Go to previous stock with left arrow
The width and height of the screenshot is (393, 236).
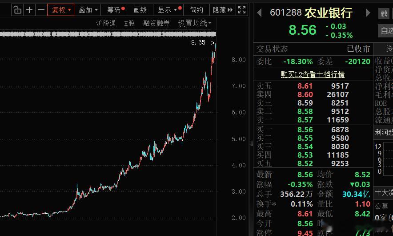point(260,12)
